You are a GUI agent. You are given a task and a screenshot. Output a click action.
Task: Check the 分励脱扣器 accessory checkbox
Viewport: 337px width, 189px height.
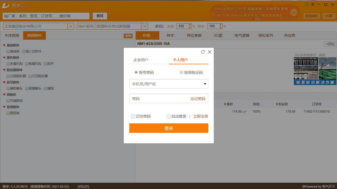(8, 76)
